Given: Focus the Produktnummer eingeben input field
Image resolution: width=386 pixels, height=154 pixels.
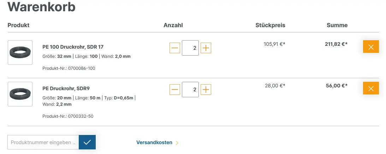Looking at the screenshot, I should 43,142.
